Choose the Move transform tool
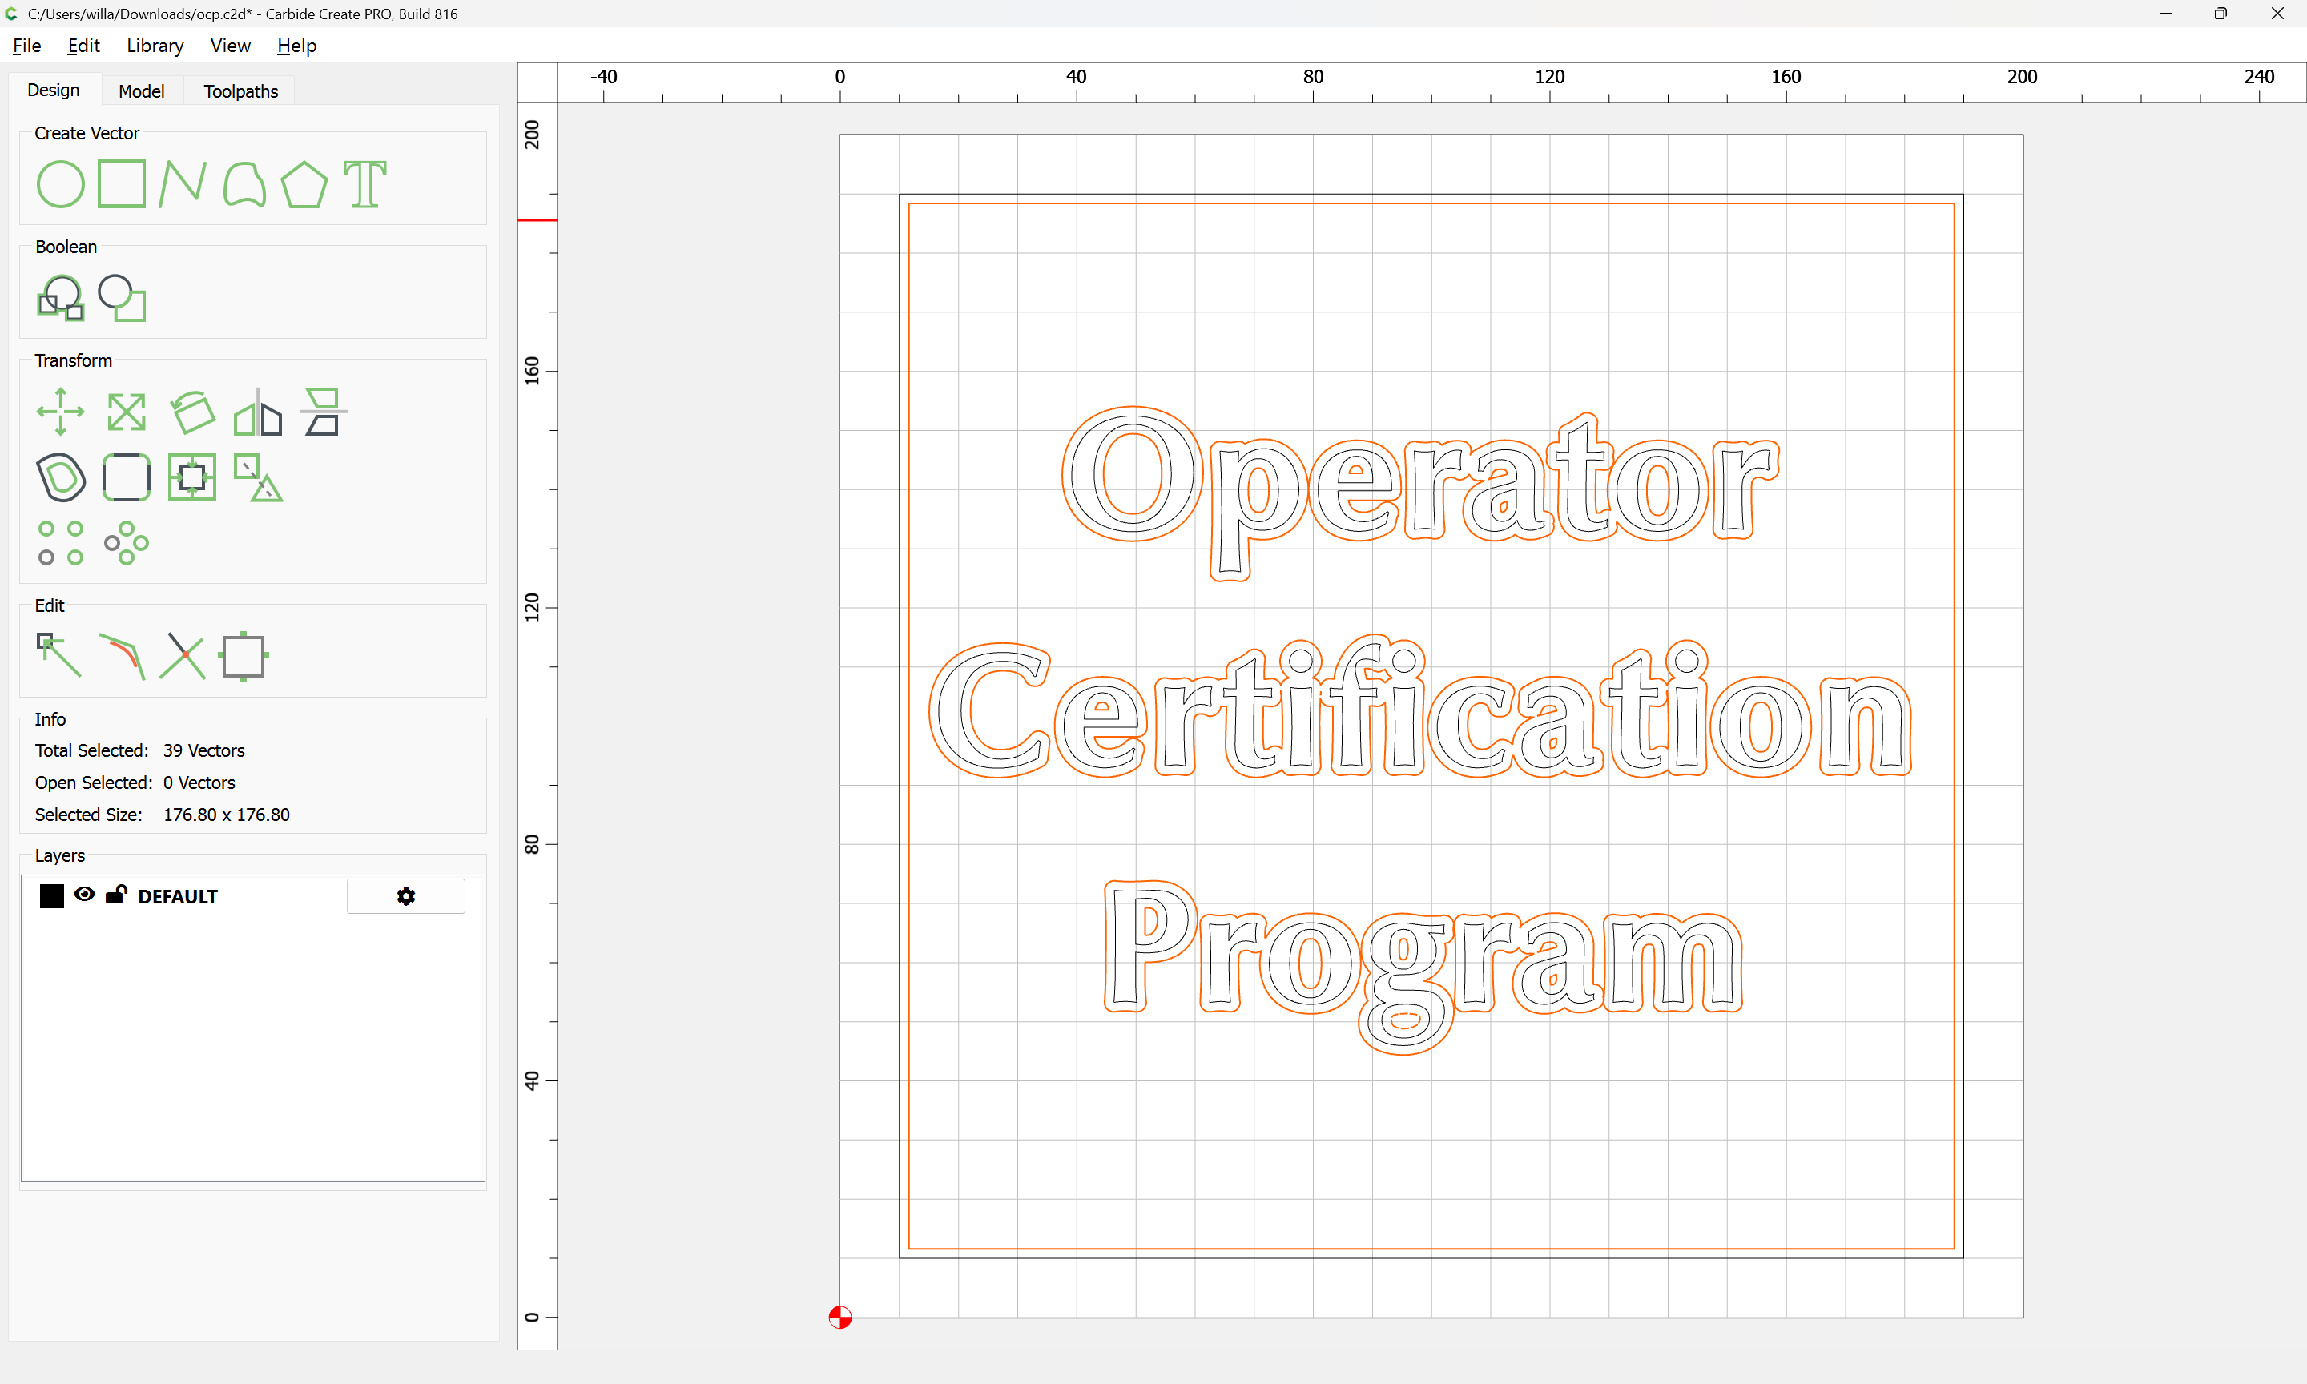Image resolution: width=2307 pixels, height=1384 pixels. [61, 412]
